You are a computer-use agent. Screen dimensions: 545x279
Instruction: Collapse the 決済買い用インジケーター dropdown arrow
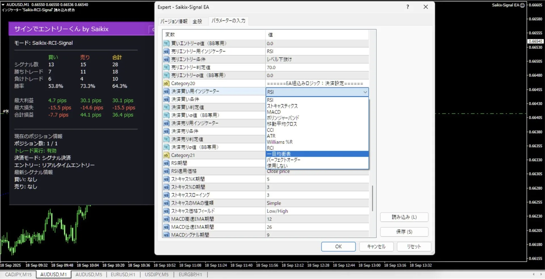point(365,92)
